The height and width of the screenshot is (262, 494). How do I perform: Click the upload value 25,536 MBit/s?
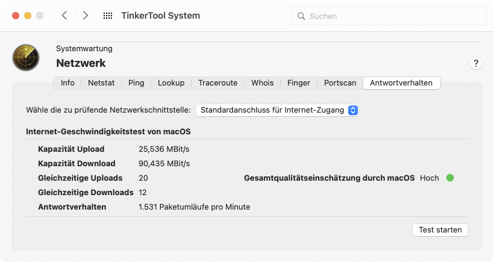tap(164, 149)
